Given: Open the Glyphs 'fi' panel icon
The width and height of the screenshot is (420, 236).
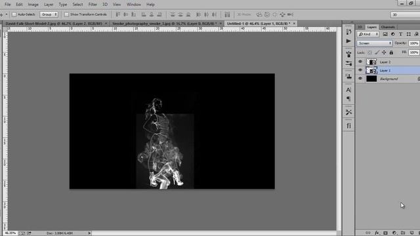Looking at the screenshot, I should (348, 126).
